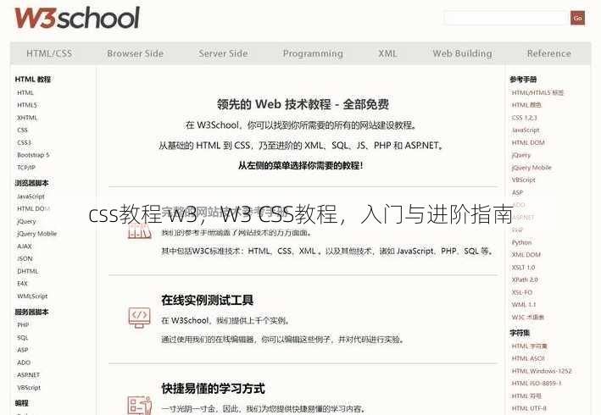Open the Server Side menu

point(223,53)
